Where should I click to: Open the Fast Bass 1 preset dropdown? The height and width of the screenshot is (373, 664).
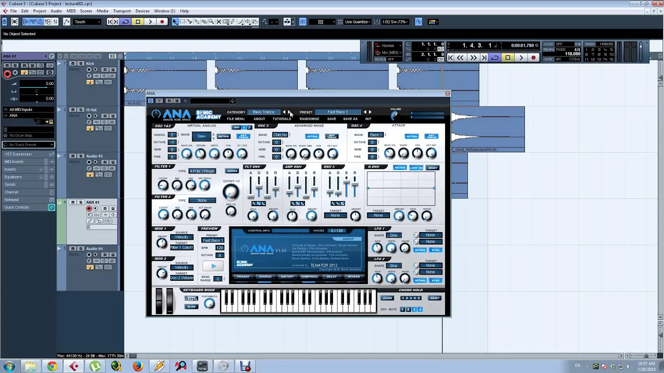point(338,112)
